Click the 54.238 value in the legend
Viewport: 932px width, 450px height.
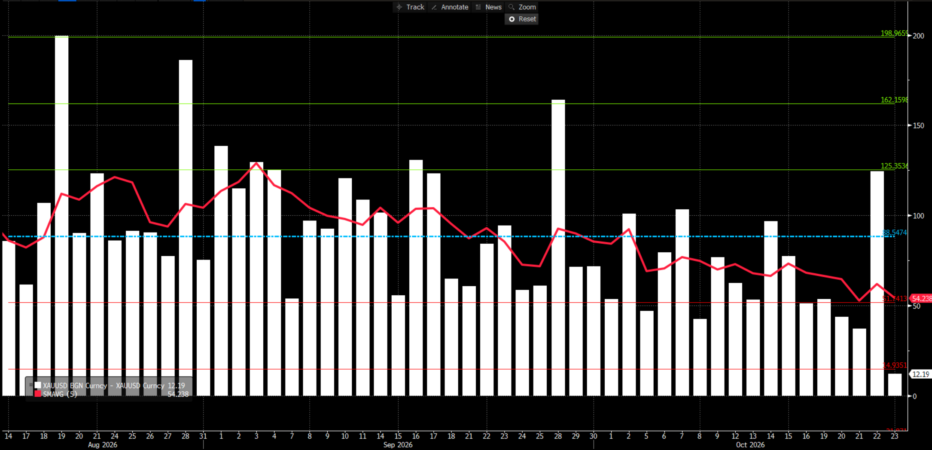click(178, 394)
